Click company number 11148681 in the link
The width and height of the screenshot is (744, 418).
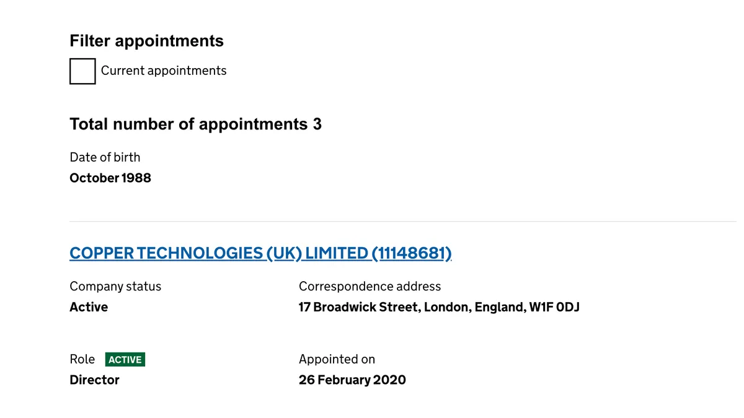pyautogui.click(x=412, y=253)
